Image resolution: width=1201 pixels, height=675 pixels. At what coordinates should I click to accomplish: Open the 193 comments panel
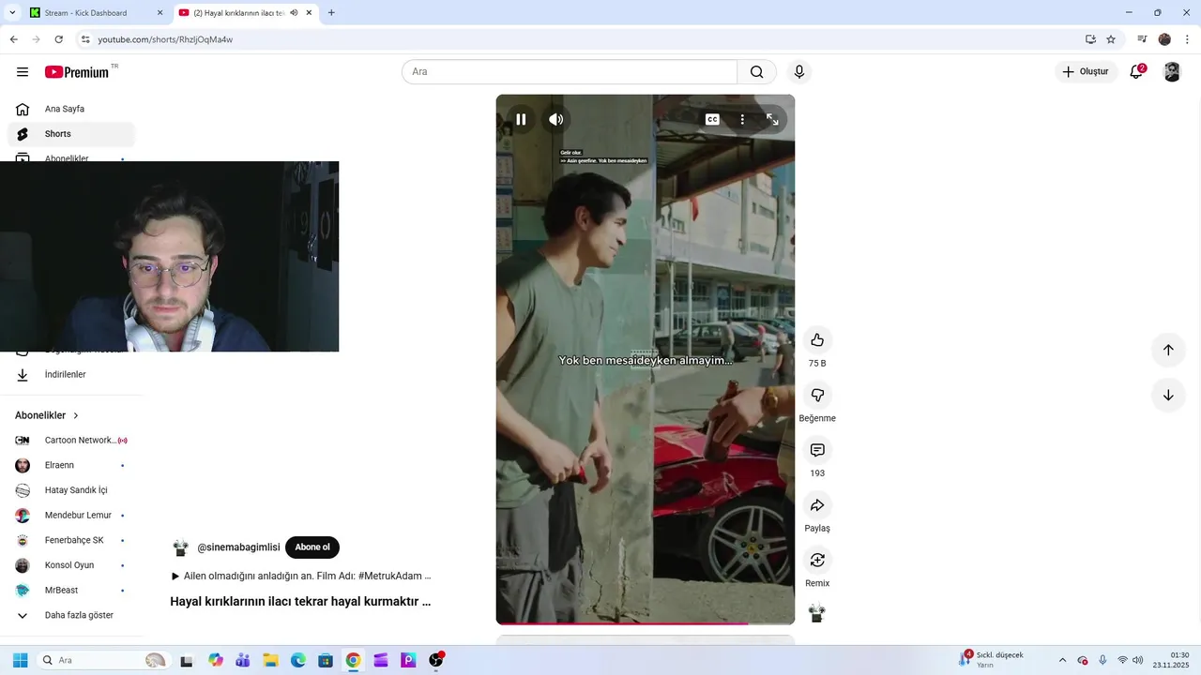(x=817, y=450)
